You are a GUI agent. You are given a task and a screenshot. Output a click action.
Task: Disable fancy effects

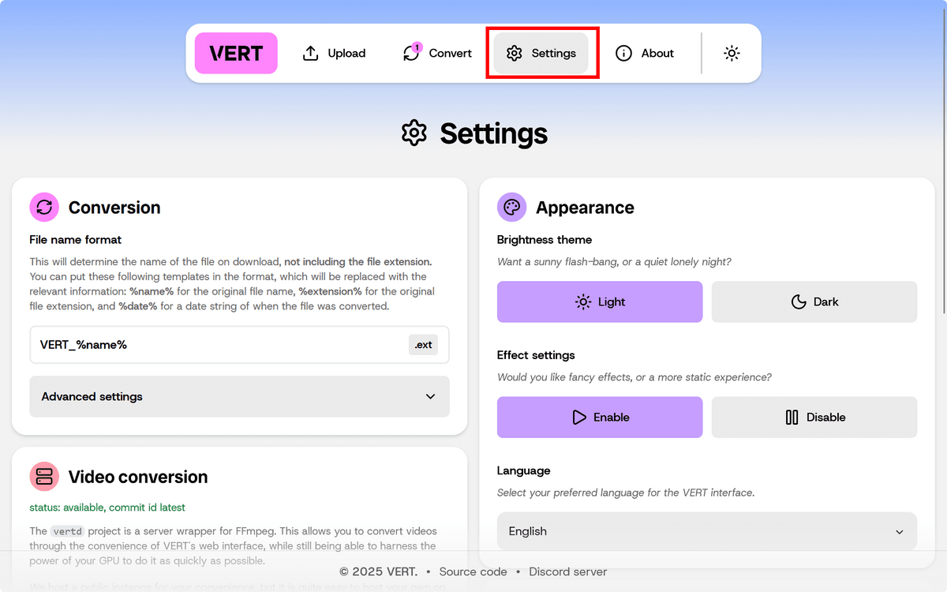814,417
